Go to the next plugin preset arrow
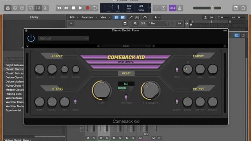This screenshot has width=251, height=141. 149,46
